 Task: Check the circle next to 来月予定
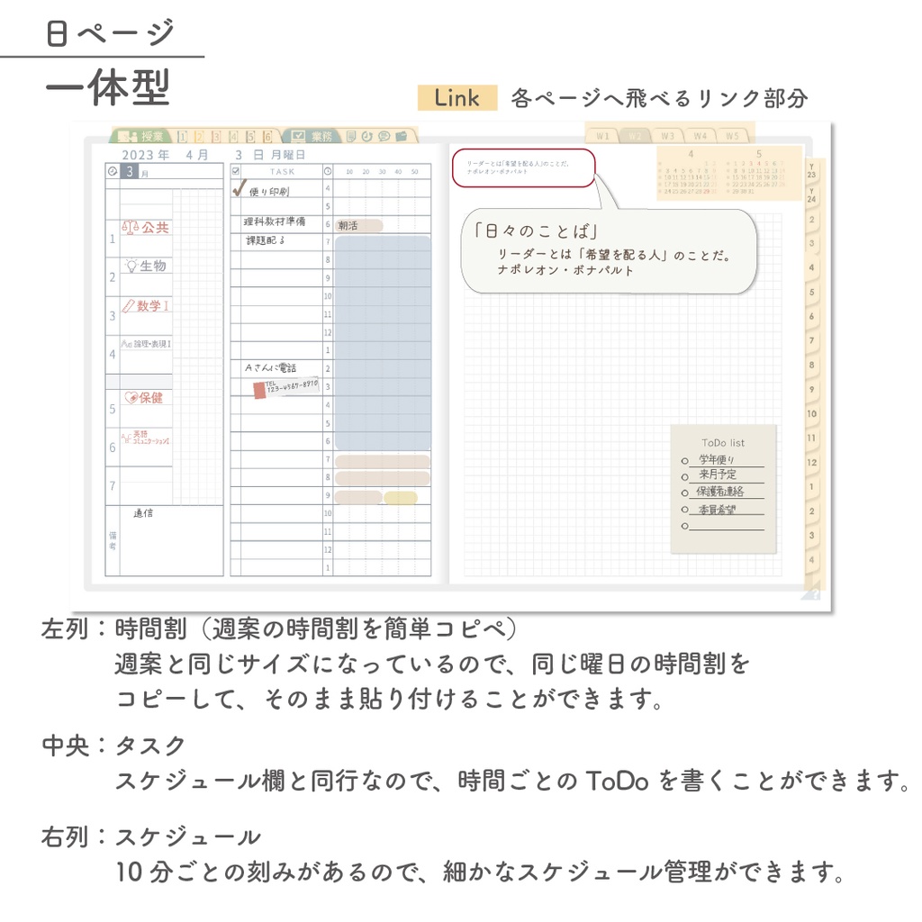tap(685, 475)
